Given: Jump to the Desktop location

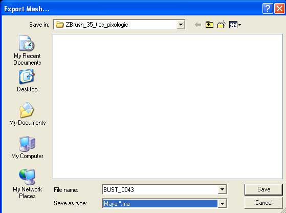Looking at the screenshot, I should [x=27, y=81].
